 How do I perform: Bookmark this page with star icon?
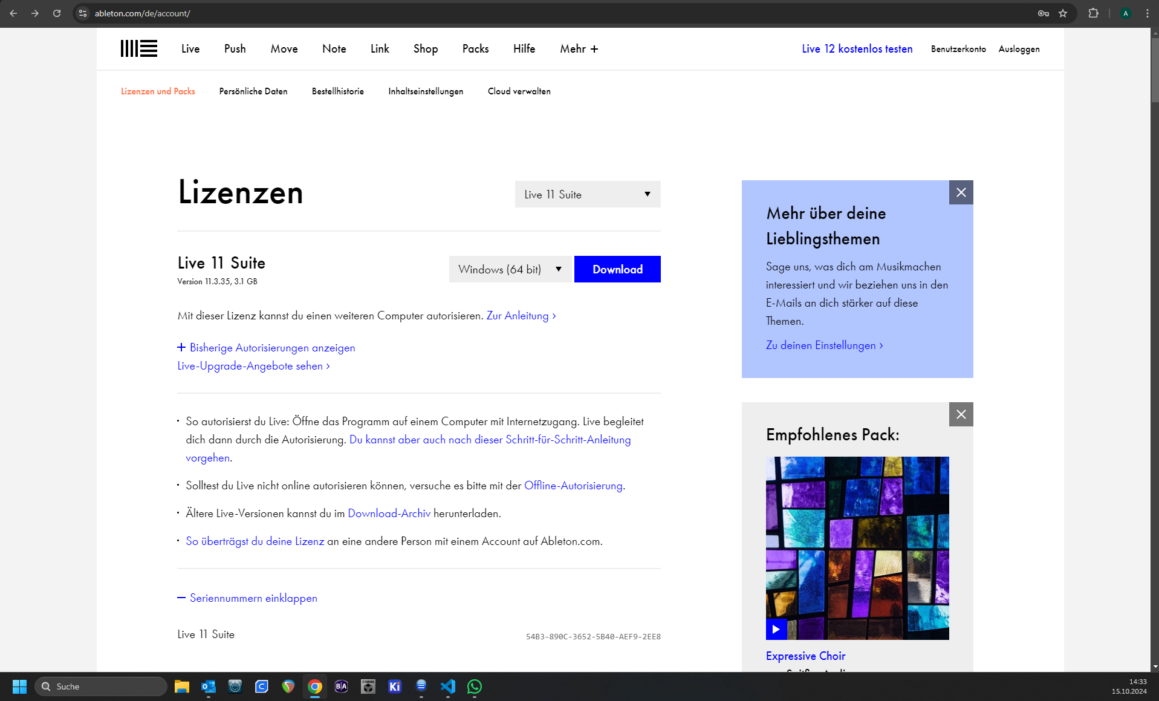(x=1063, y=13)
